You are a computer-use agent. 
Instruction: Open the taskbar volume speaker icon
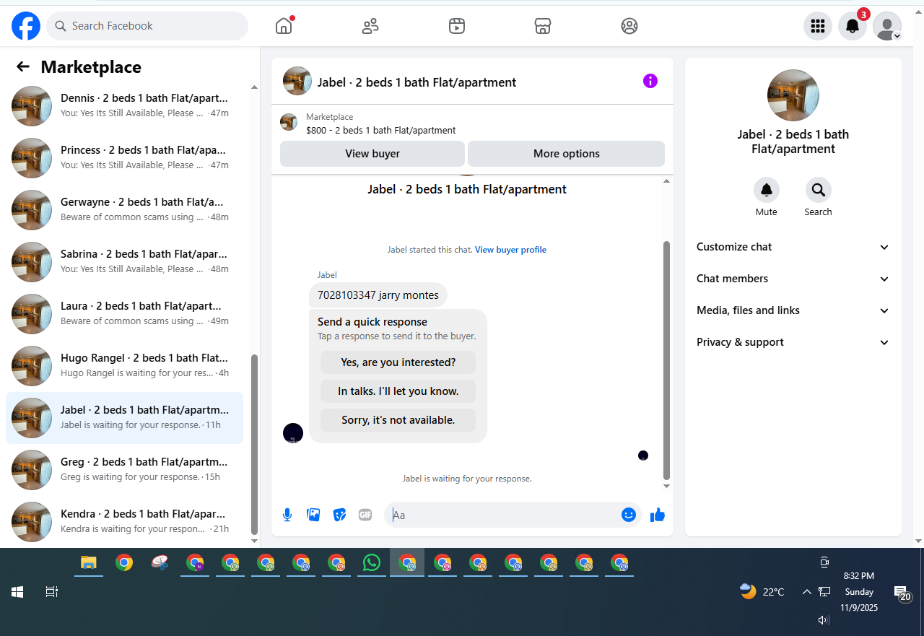pyautogui.click(x=824, y=619)
